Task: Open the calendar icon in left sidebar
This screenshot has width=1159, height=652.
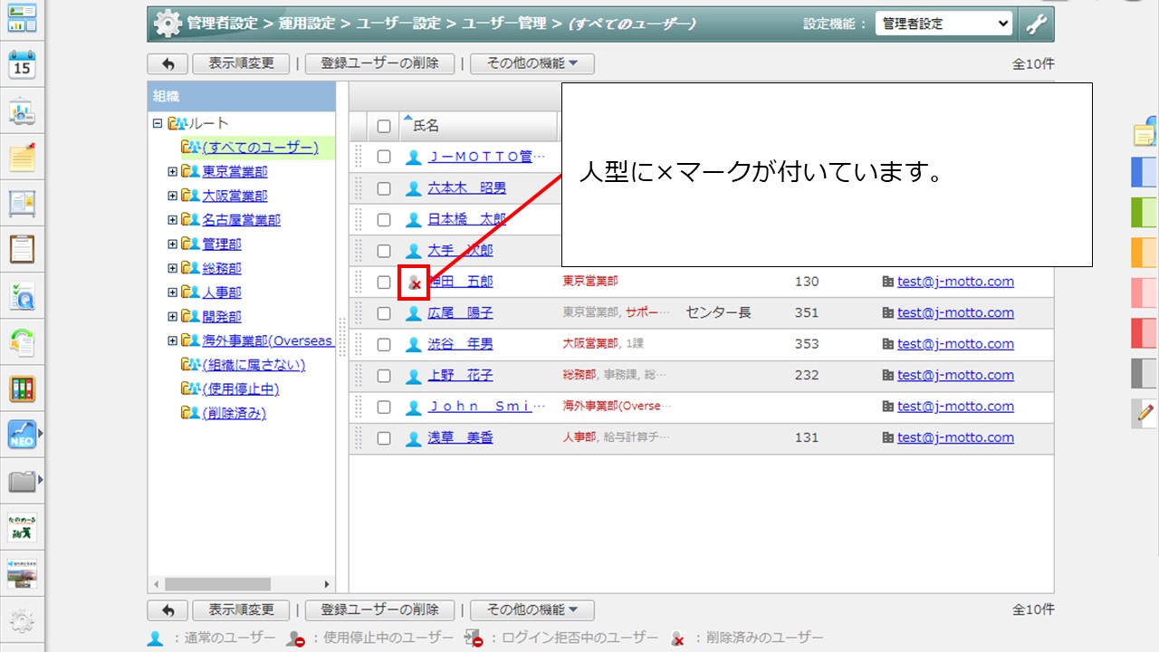Action: tap(22, 65)
